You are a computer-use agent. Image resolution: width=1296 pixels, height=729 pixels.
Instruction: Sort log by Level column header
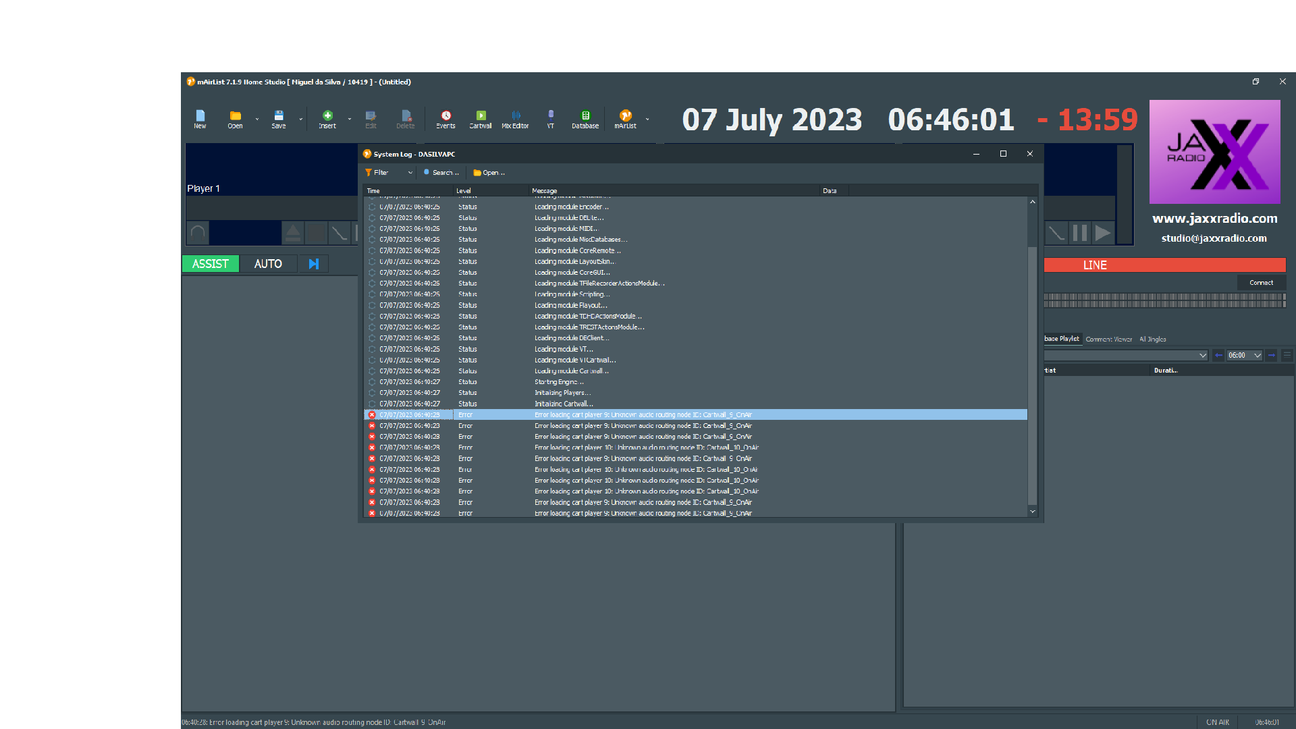[491, 190]
